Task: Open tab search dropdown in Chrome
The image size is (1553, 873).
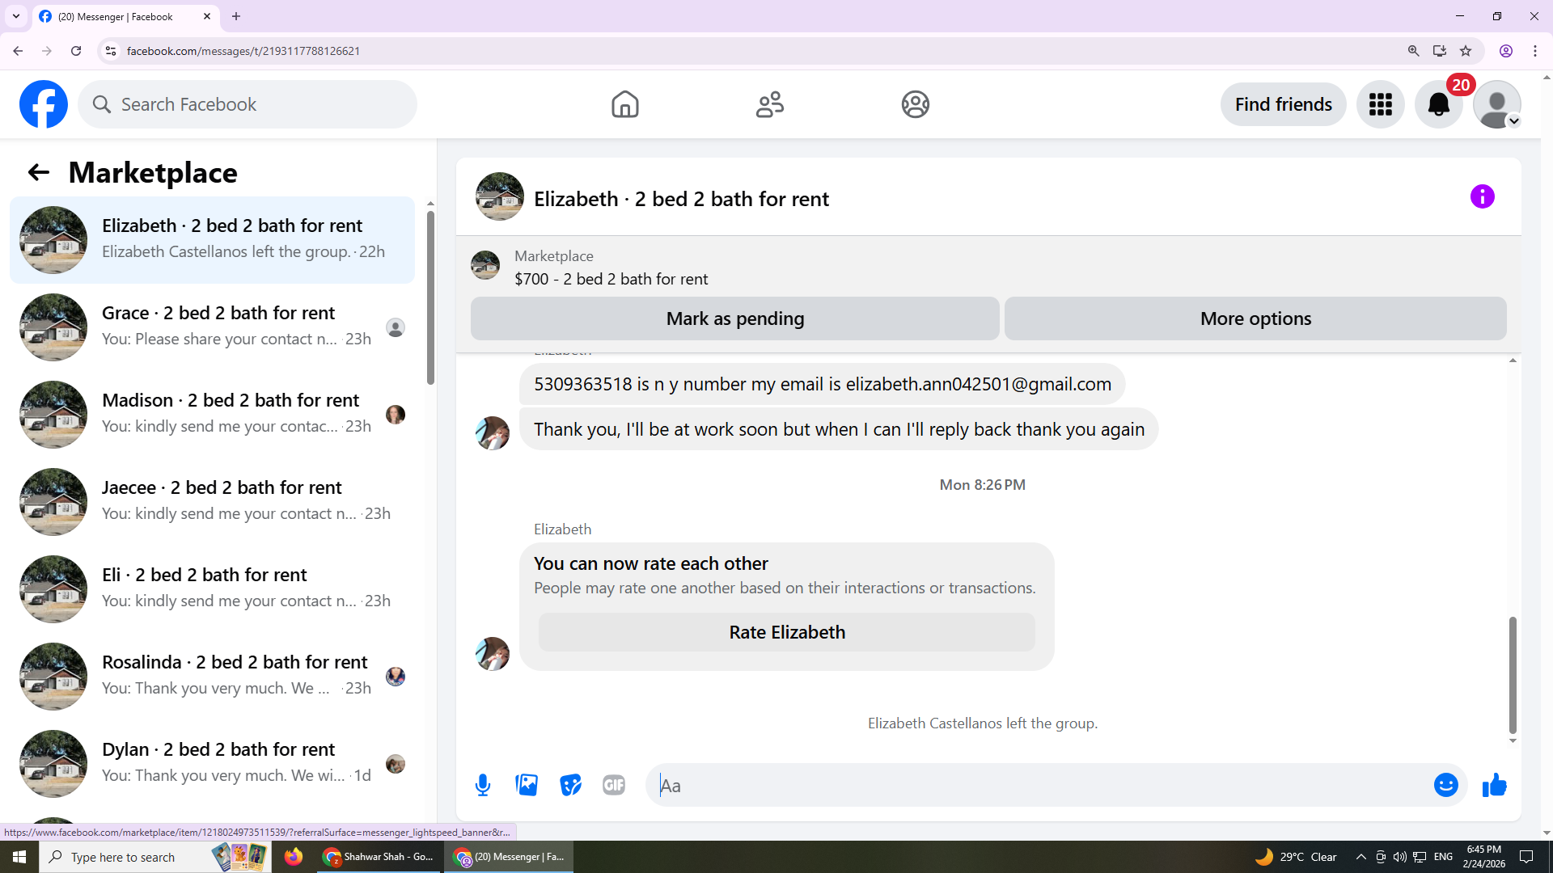Action: [15, 16]
